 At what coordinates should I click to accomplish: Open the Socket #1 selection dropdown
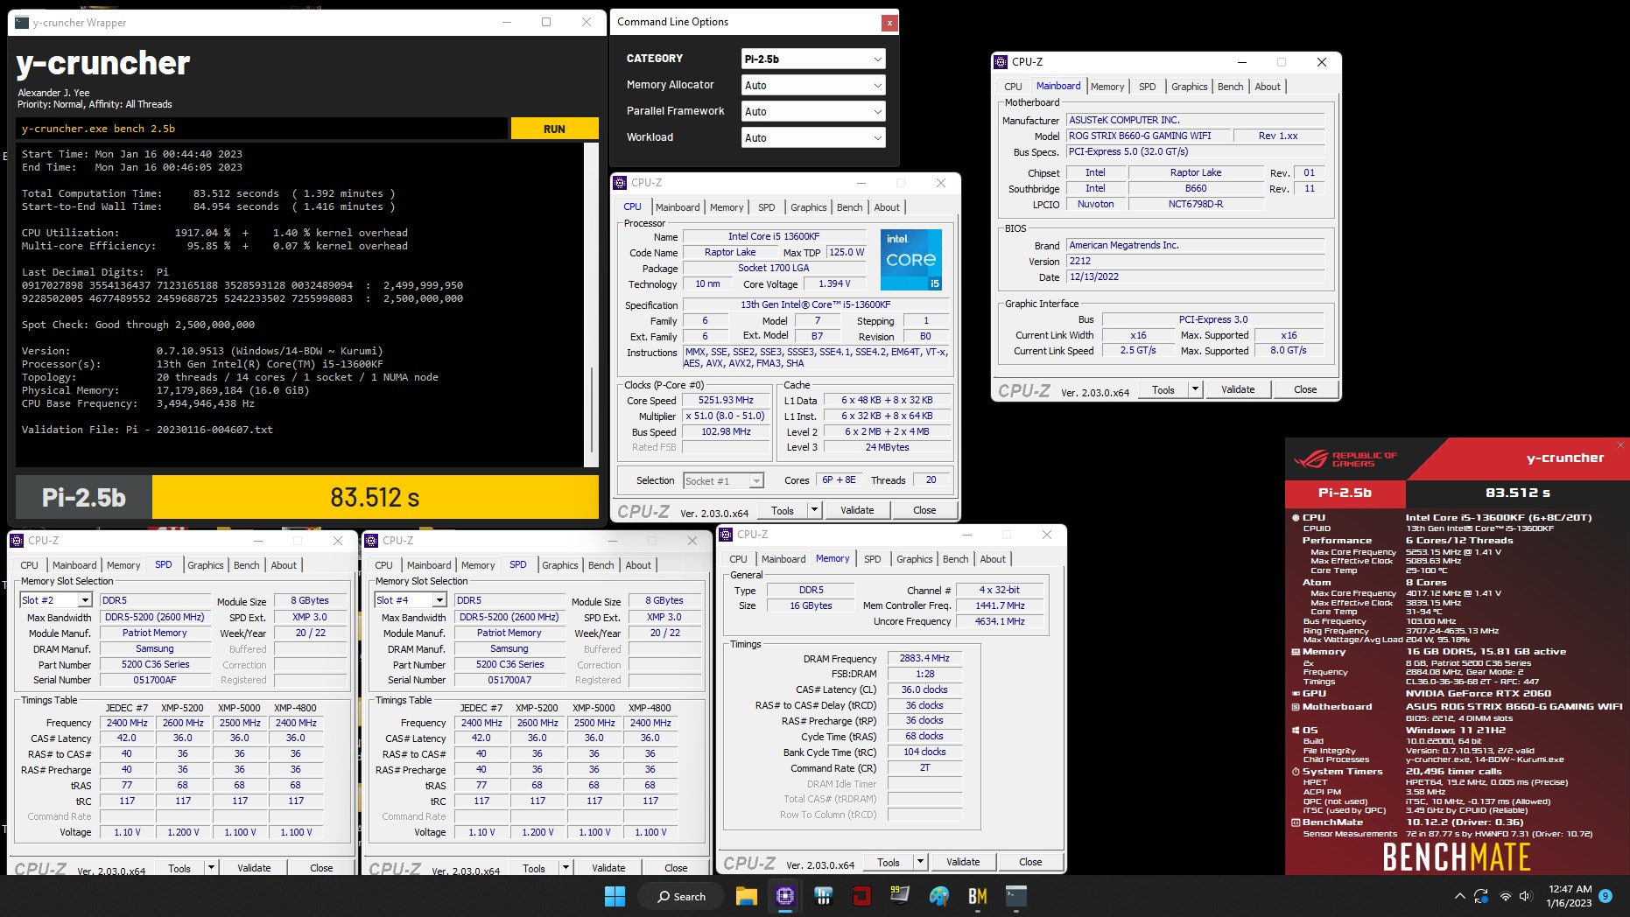(723, 480)
